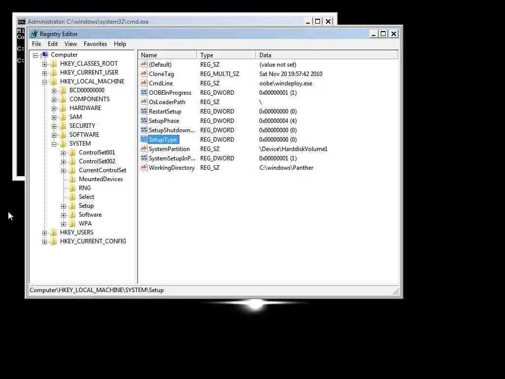
Task: Expand the HKEY_USERS node
Action: [x=45, y=233]
